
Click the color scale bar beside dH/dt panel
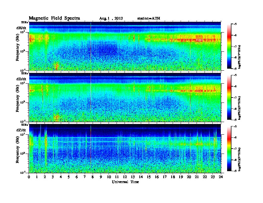(229, 46)
